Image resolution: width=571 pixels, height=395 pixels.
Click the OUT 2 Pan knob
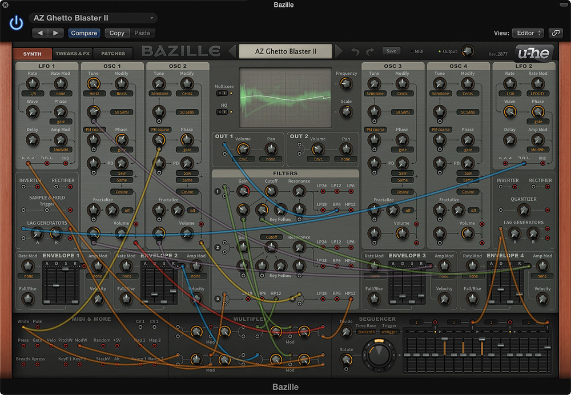(345, 149)
